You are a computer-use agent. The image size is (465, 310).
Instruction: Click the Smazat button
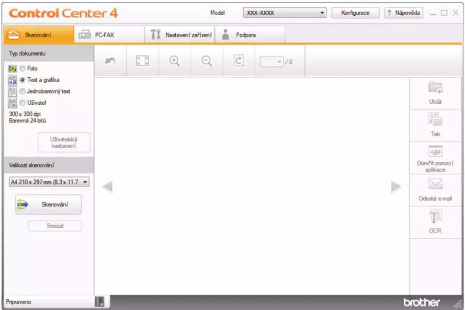tap(55, 226)
